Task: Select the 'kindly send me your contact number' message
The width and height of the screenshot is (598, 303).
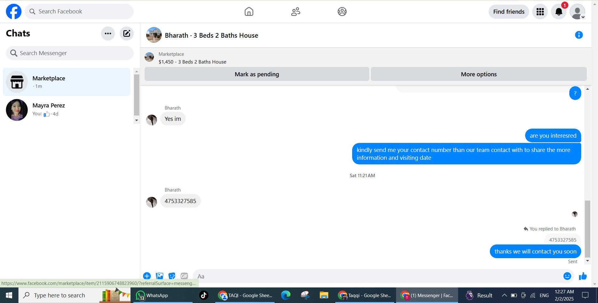Action: (x=466, y=154)
